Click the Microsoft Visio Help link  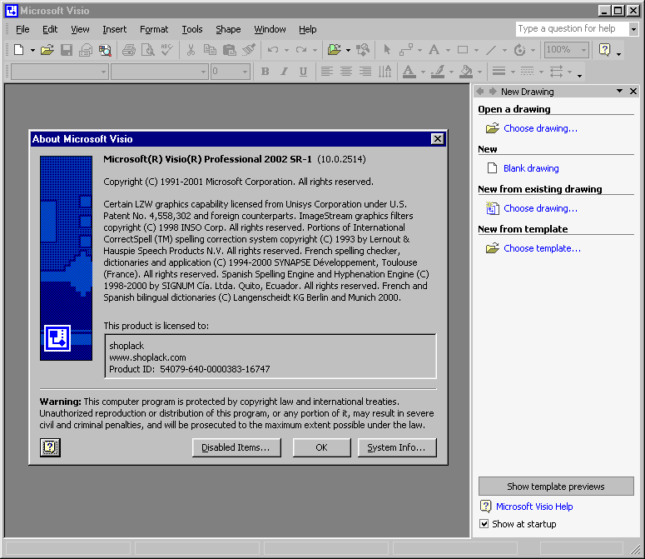click(534, 507)
